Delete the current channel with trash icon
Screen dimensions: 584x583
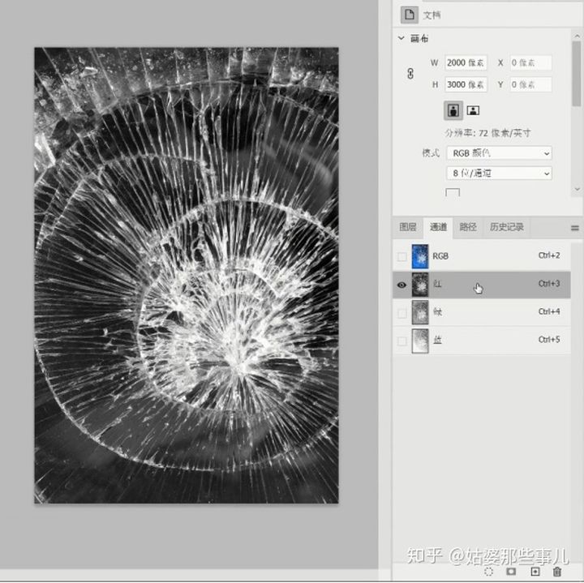[x=557, y=572]
